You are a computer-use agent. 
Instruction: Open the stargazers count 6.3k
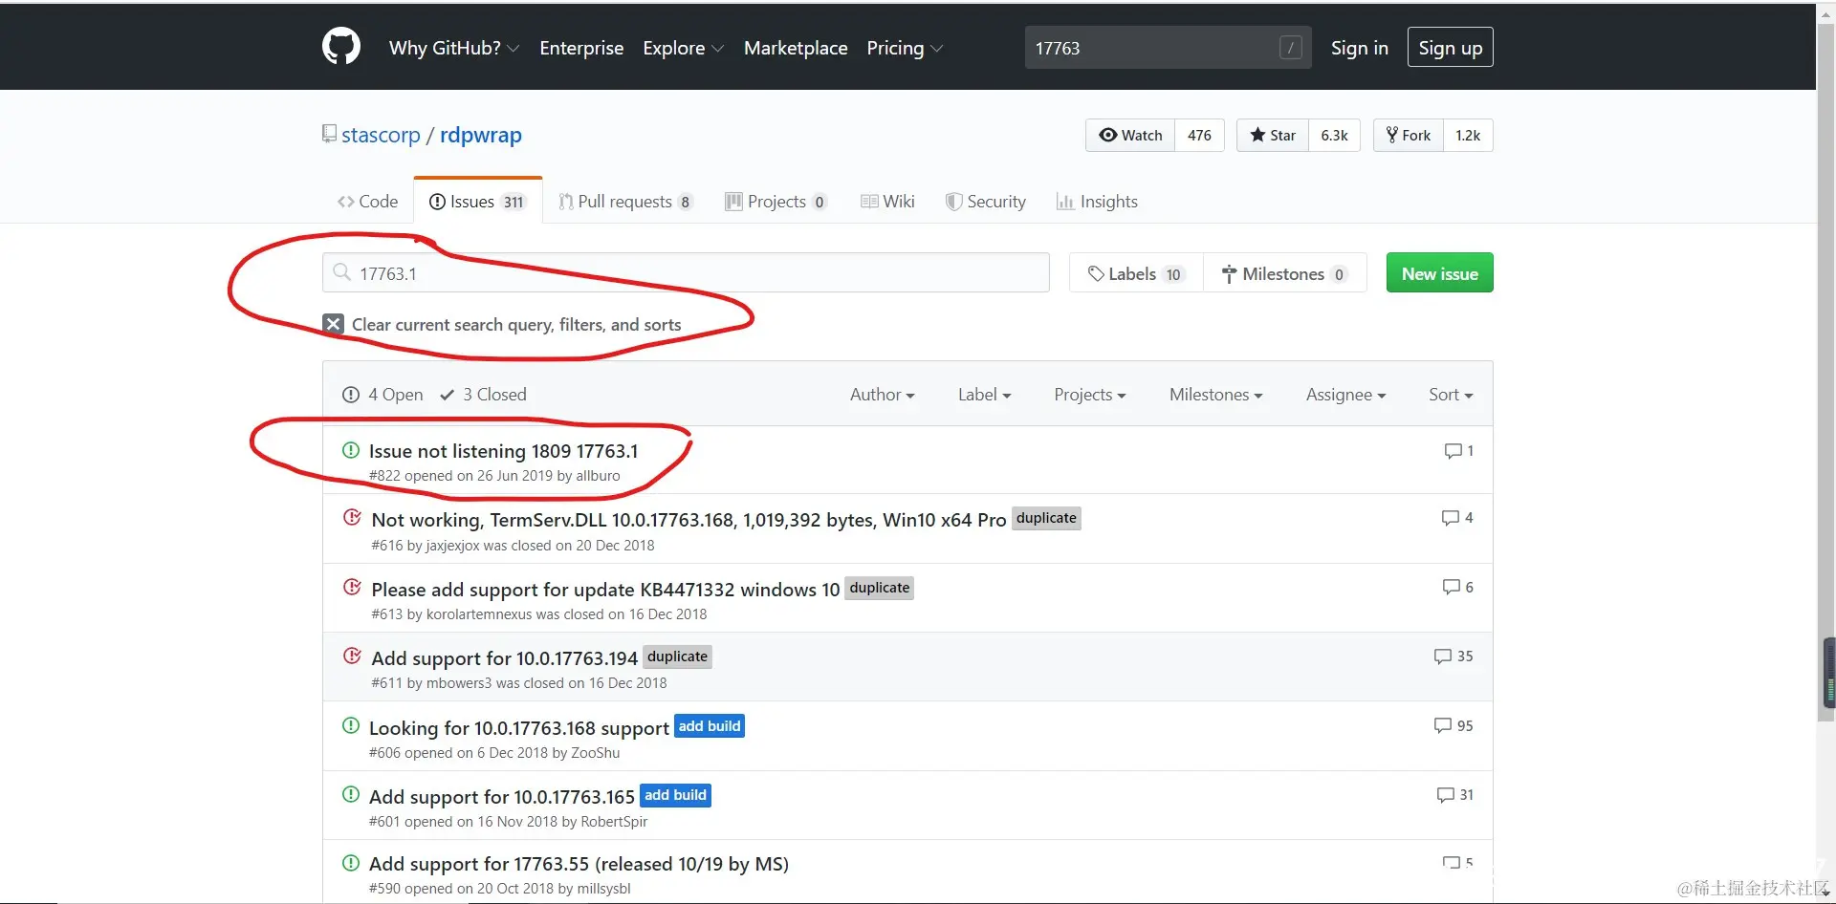pos(1335,135)
